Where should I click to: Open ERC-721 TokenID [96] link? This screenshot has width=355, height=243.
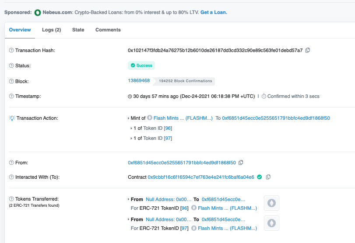[x=185, y=208]
